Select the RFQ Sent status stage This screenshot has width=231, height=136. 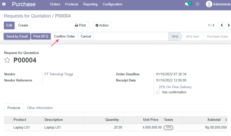coord(192,37)
